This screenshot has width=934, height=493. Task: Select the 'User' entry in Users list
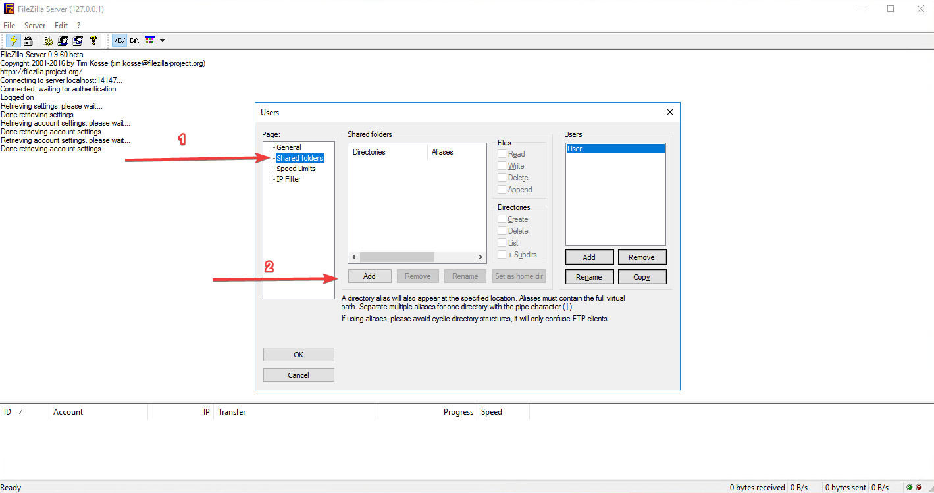tap(615, 149)
